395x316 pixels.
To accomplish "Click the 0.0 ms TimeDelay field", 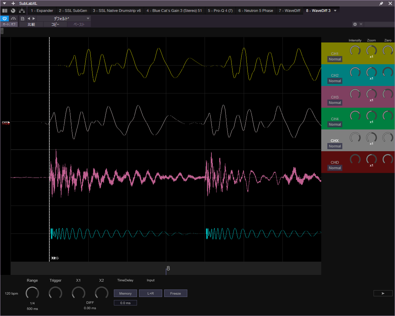I will tap(125, 303).
